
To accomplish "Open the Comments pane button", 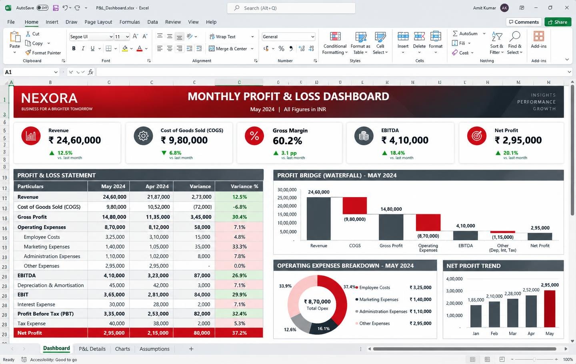I will tap(524, 22).
